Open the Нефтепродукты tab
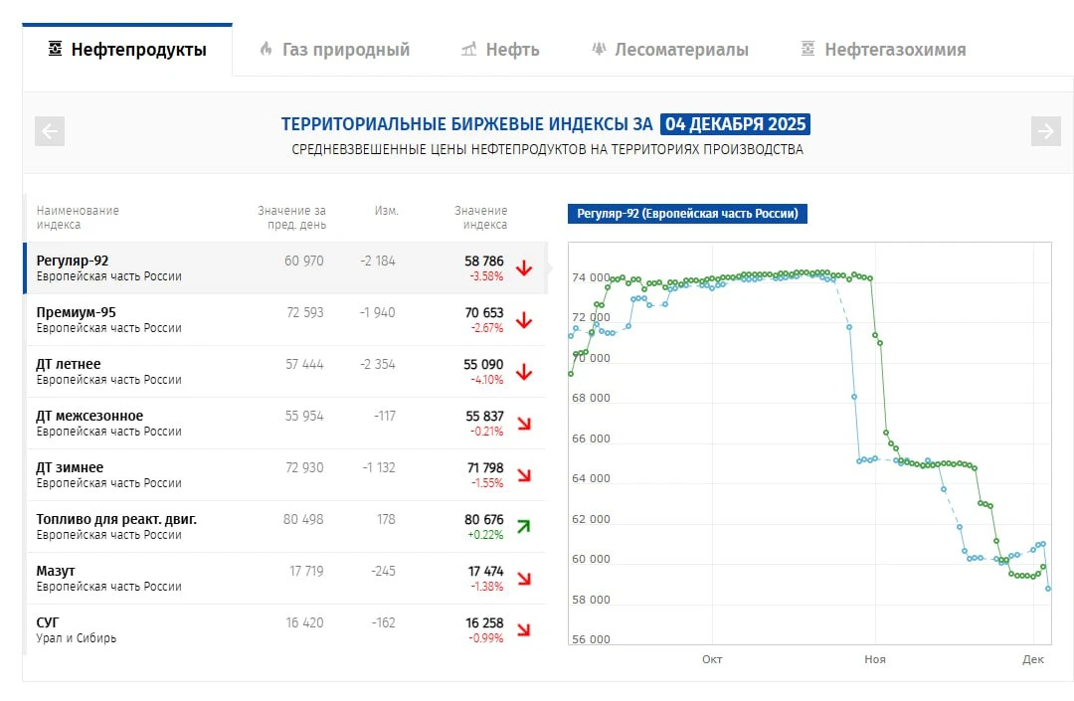Screen dimensions: 1074x701 tap(128, 50)
